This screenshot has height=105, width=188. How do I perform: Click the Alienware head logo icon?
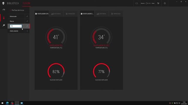pos(3,3)
